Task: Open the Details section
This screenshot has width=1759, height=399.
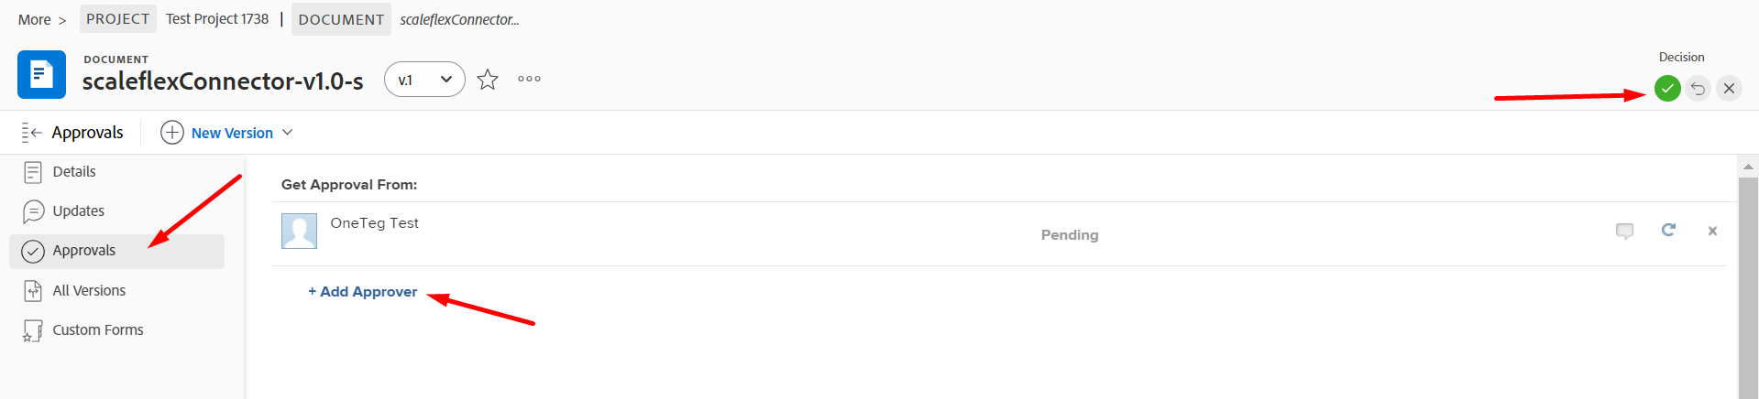Action: [74, 172]
